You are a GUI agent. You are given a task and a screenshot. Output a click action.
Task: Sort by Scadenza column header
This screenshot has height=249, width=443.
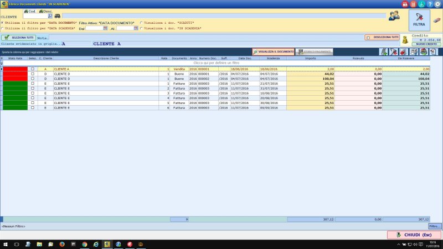(x=273, y=58)
